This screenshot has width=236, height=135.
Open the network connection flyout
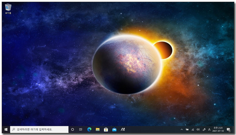tap(193, 130)
